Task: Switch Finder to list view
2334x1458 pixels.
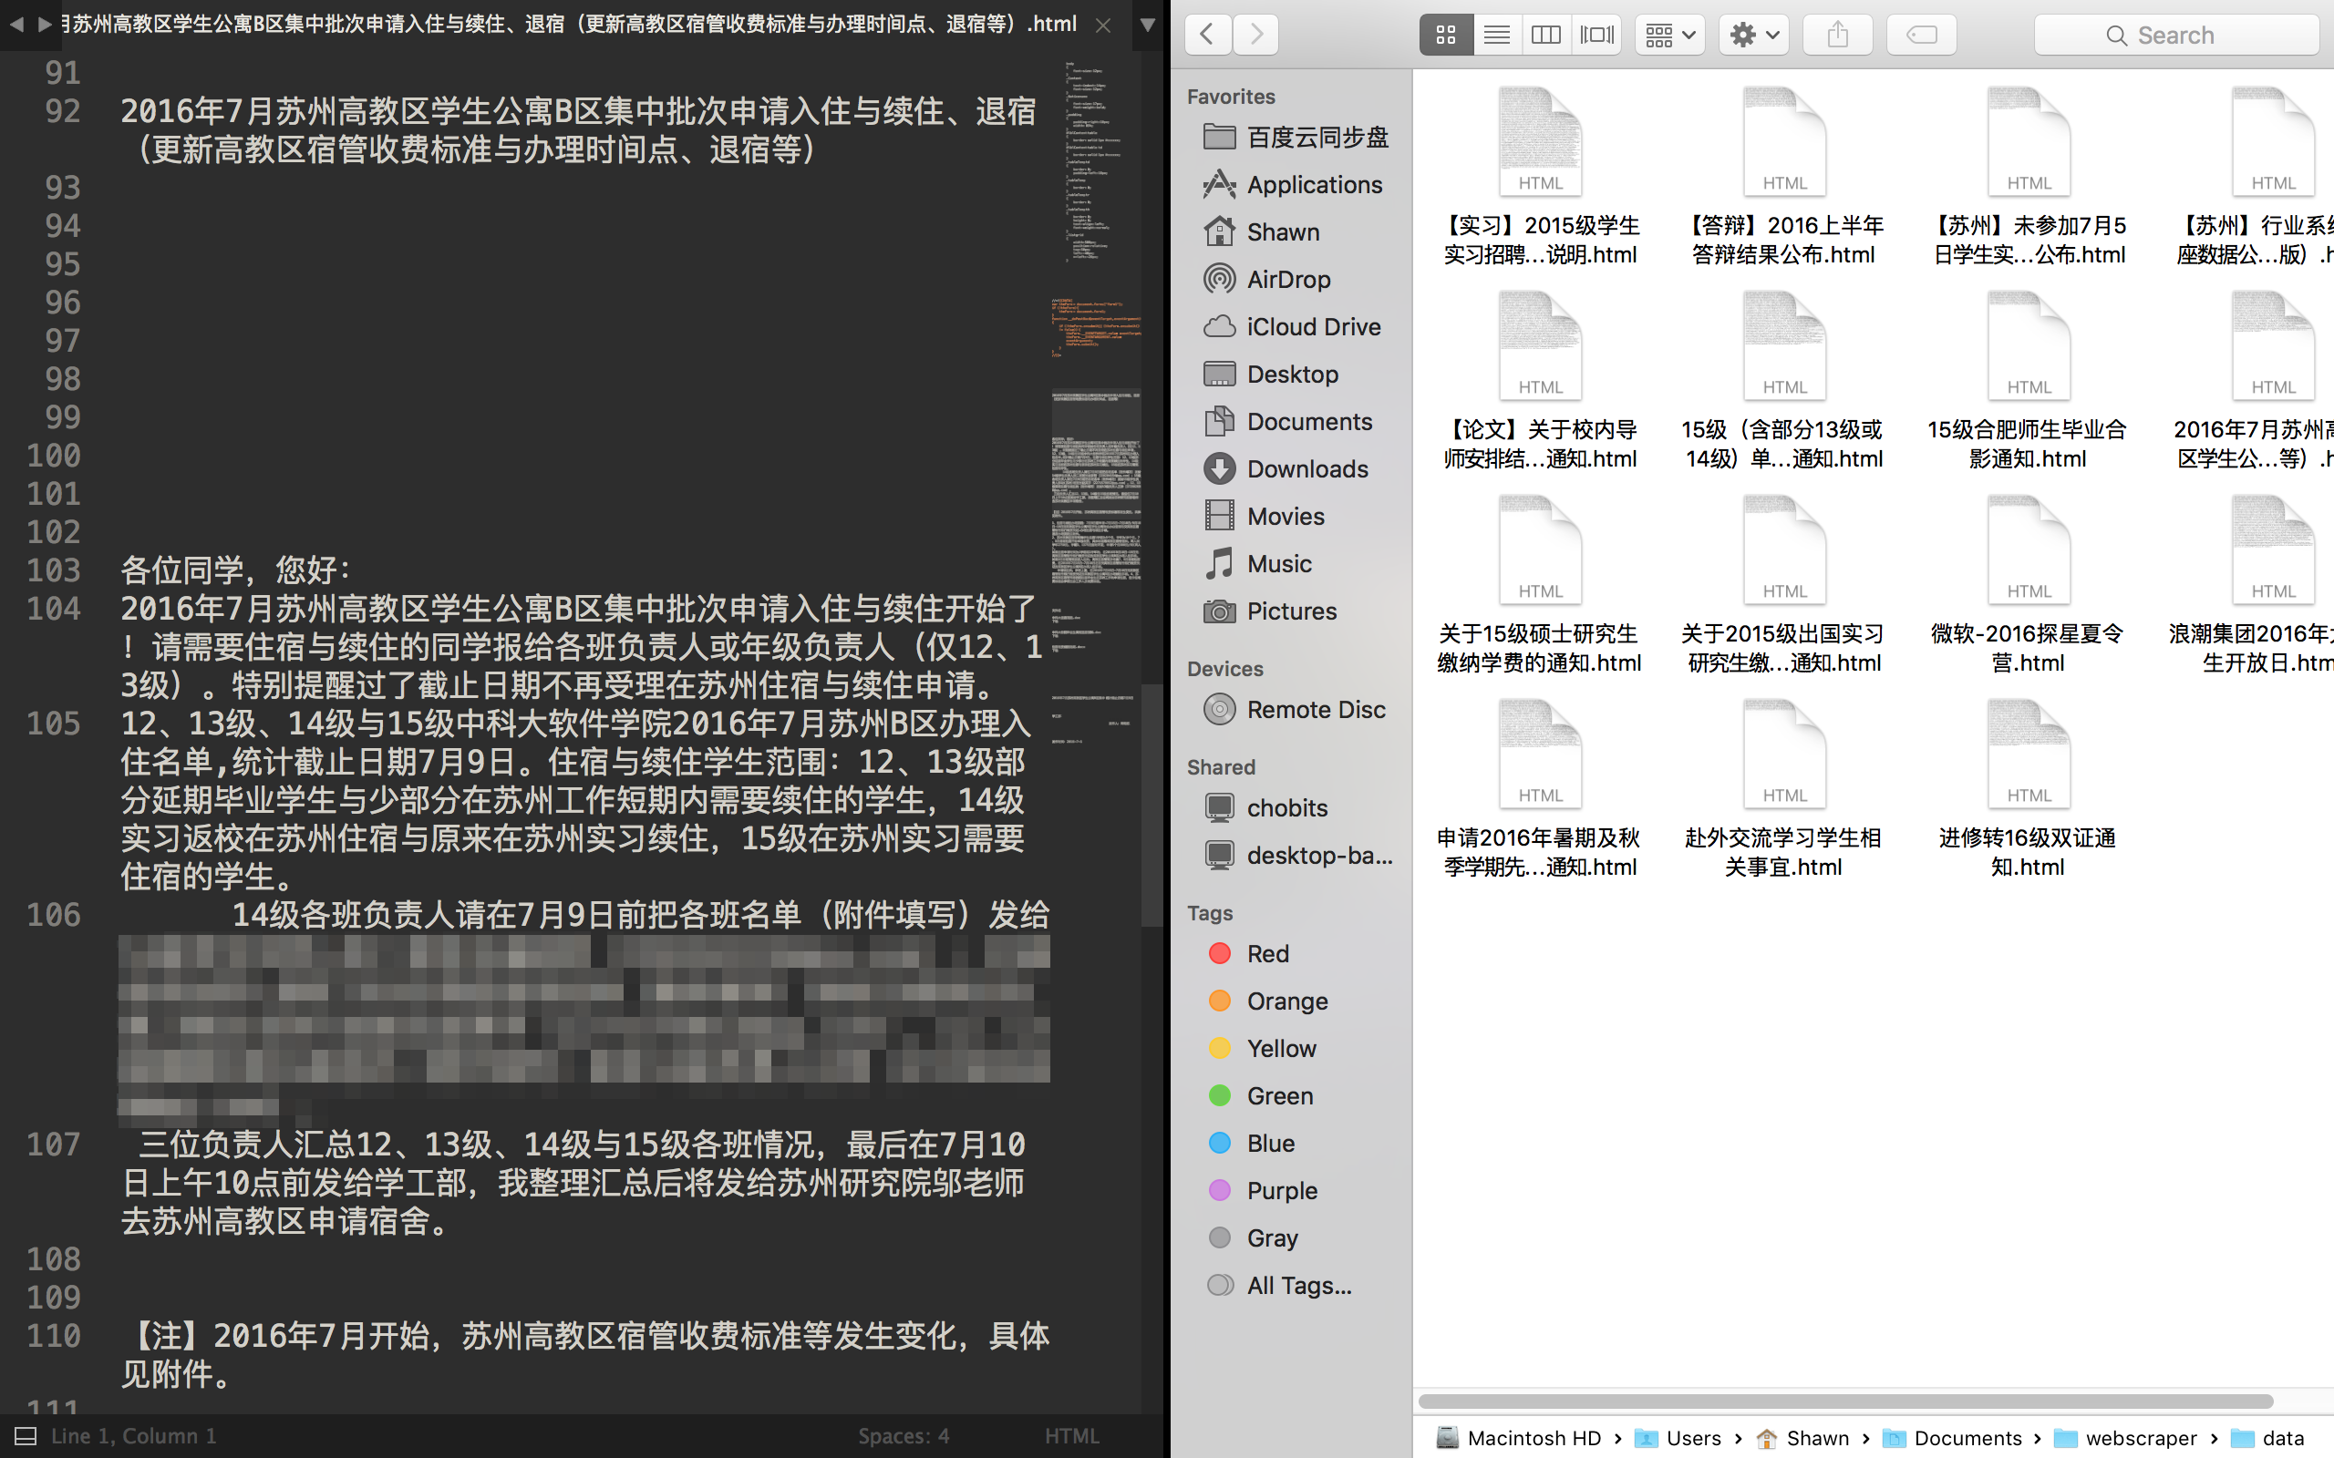Action: click(1496, 34)
